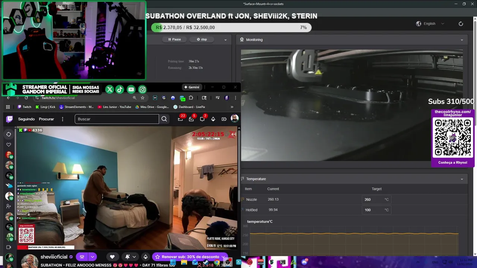
Task: Open the Twitch user profile avatar
Action: coord(234,118)
